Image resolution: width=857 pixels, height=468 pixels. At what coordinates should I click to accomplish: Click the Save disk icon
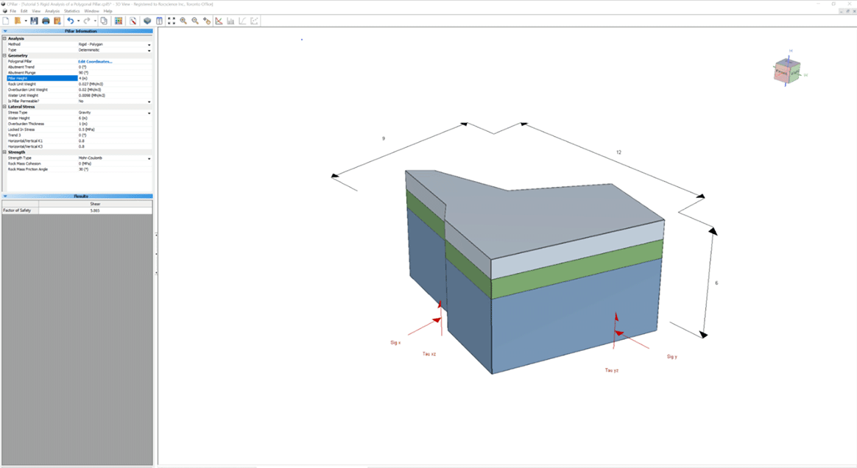point(34,21)
